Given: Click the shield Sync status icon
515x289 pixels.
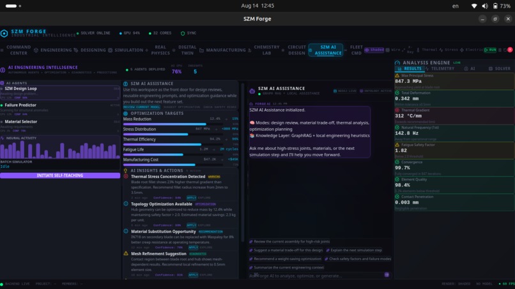Looking at the screenshot, I should click(x=183, y=33).
